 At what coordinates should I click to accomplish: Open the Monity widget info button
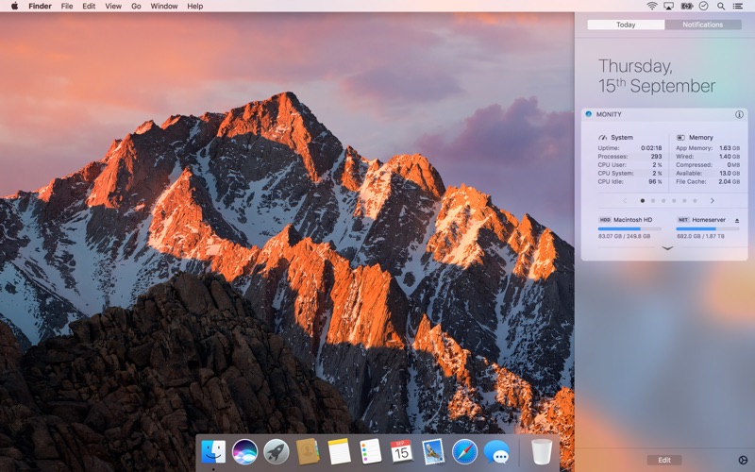pos(739,114)
